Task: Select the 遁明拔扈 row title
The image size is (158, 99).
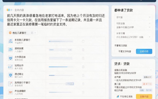Action: [x=19, y=48]
